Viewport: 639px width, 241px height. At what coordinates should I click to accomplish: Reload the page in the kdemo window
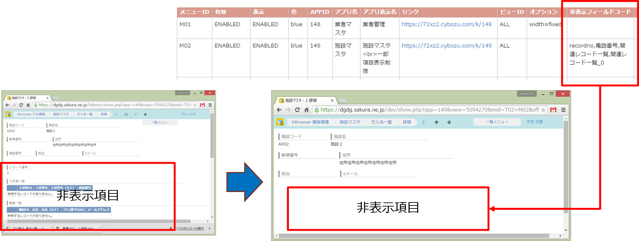(21, 105)
